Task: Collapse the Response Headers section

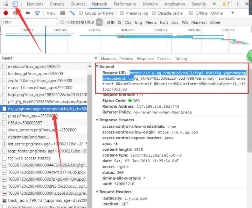Action: pos(97,120)
